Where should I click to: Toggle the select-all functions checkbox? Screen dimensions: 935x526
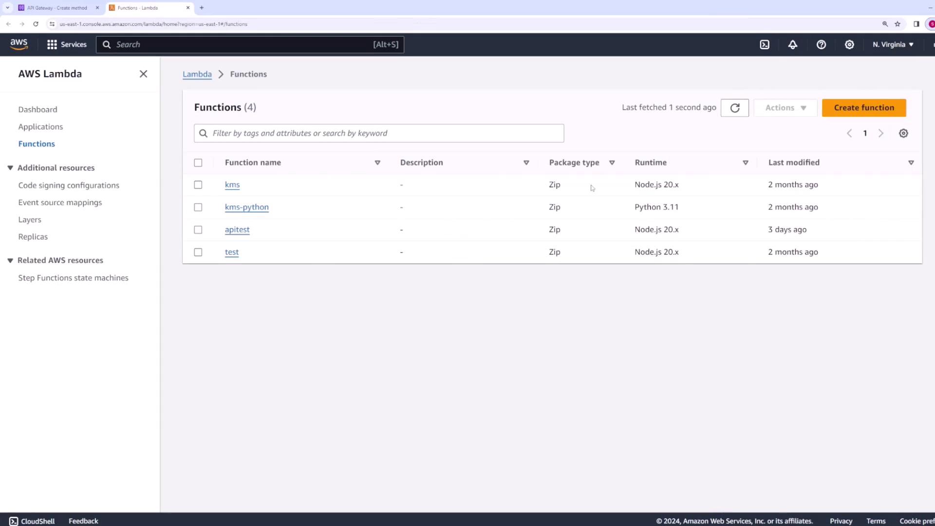point(198,163)
